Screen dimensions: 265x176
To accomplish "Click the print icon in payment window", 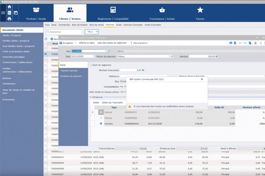I will (x=231, y=43).
